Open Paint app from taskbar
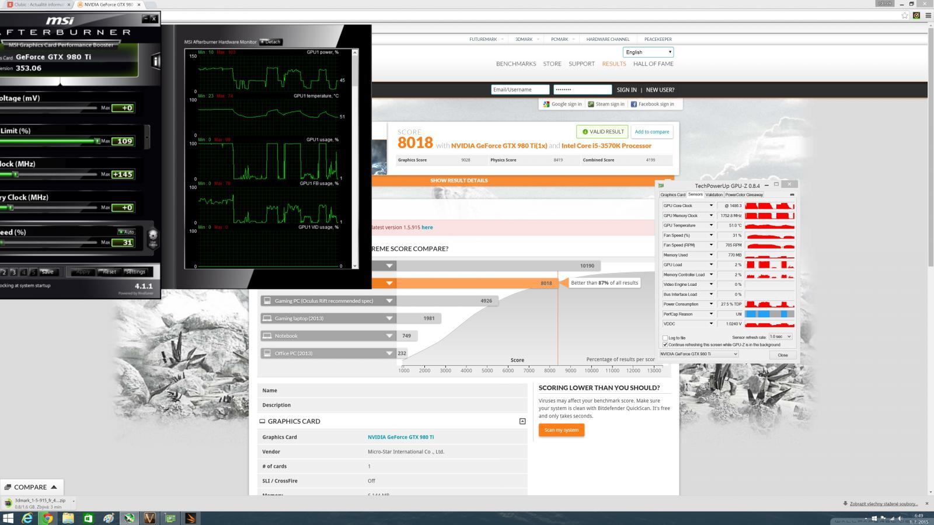The image size is (934, 525). pyautogui.click(x=109, y=518)
